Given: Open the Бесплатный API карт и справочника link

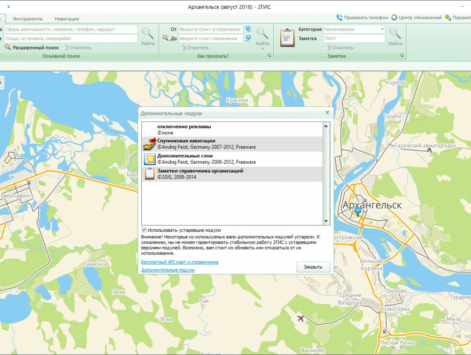Looking at the screenshot, I should coord(180,262).
